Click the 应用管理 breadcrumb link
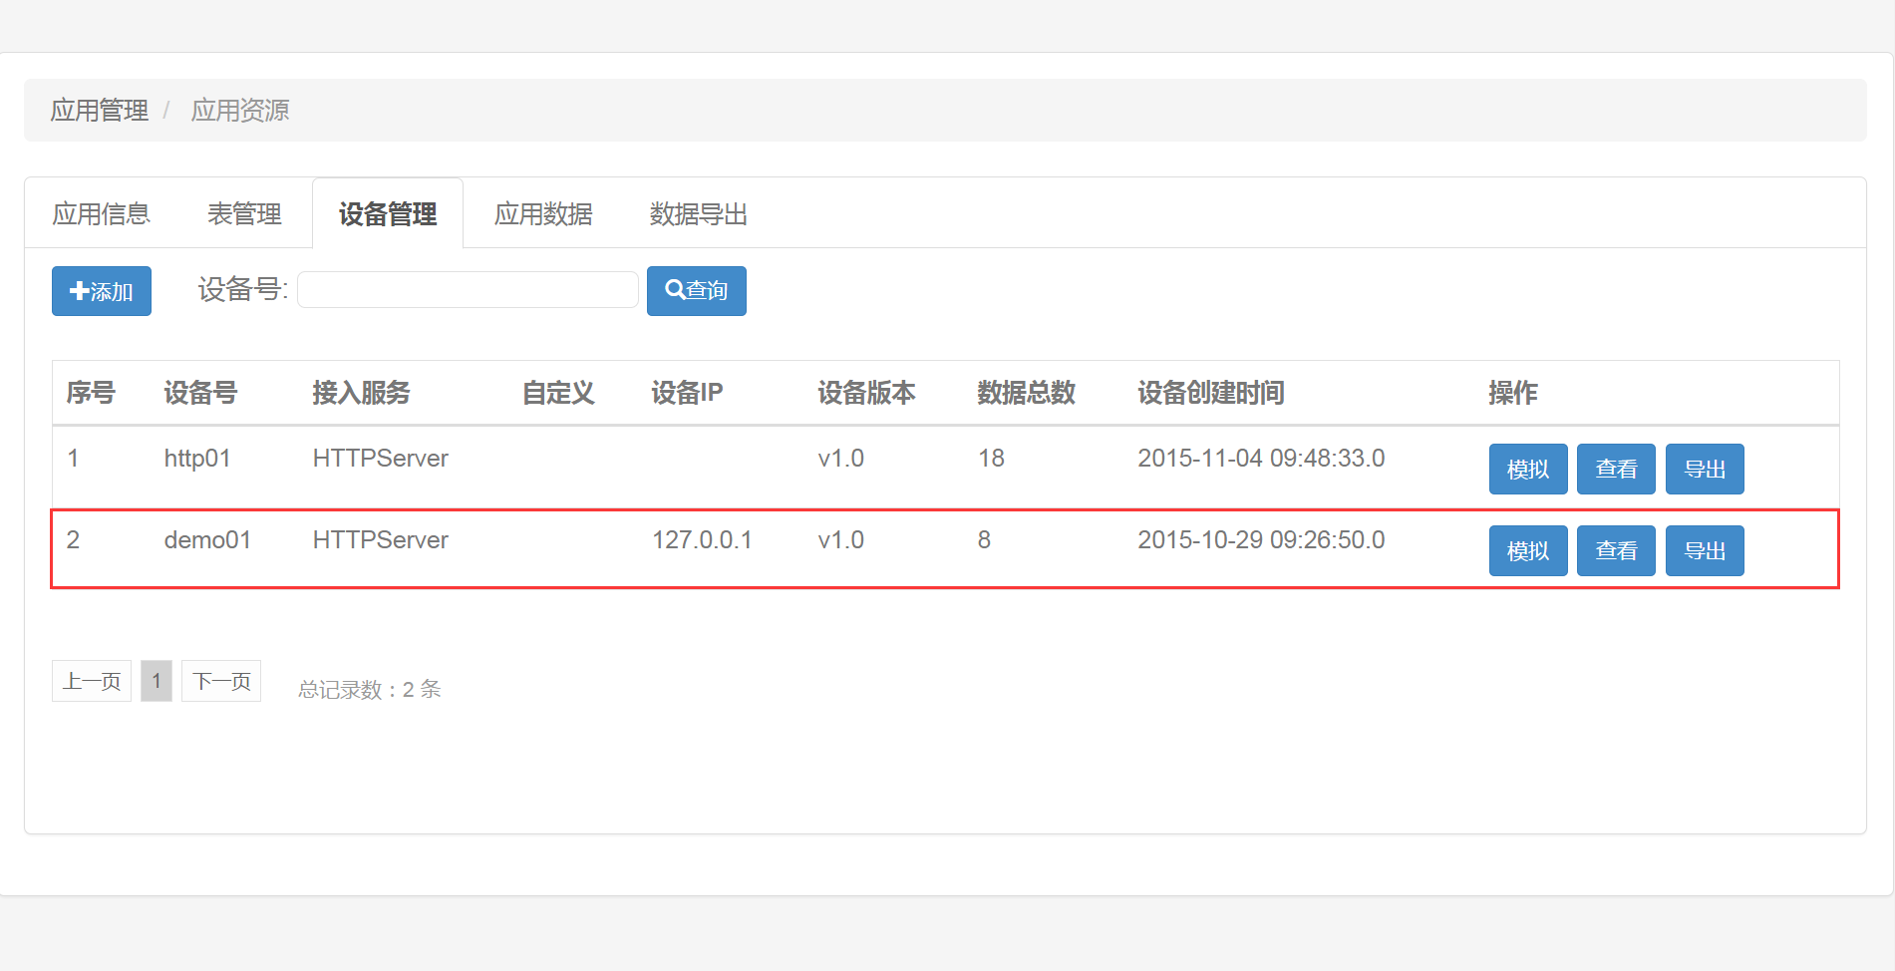 click(x=100, y=111)
